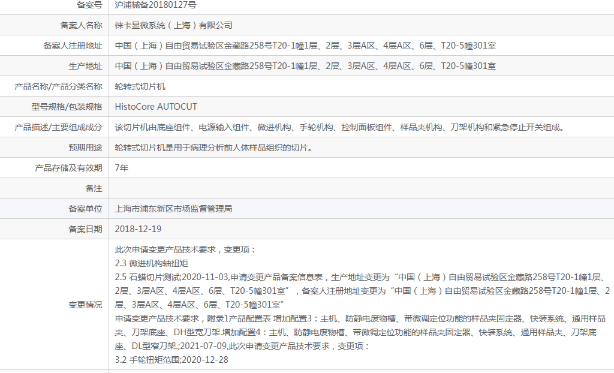614x373 pixels.
Task: Click the 备案号 label cell
Action: pos(89,5)
